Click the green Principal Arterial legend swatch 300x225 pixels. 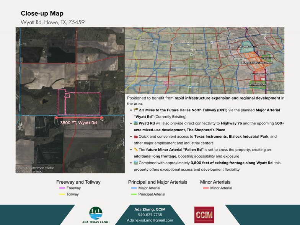click(x=134, y=194)
